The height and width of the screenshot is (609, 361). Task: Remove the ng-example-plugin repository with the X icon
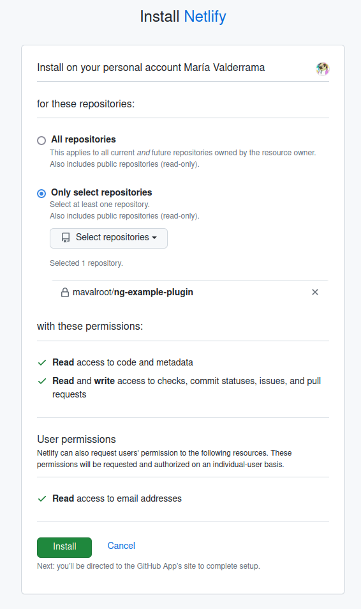tap(315, 292)
